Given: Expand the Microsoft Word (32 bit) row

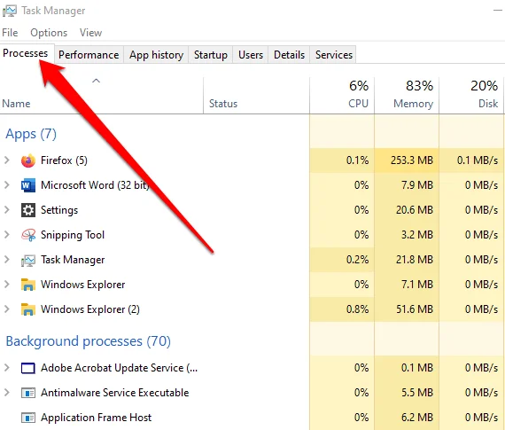Looking at the screenshot, I should (x=7, y=185).
